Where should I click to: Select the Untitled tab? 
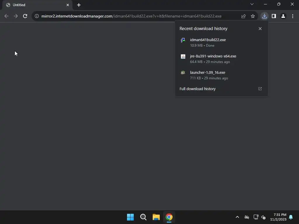tap(37, 5)
